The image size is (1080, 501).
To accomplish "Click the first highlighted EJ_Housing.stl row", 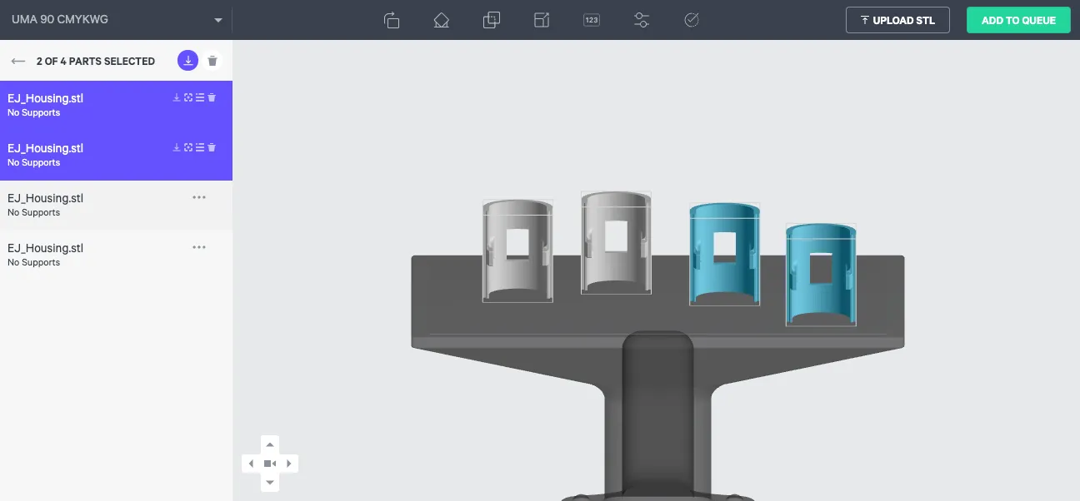I will [116, 106].
